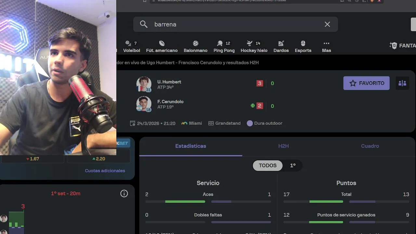The height and width of the screenshot is (234, 416).
Task: Select the 1º set period toggle
Action: coord(292,165)
